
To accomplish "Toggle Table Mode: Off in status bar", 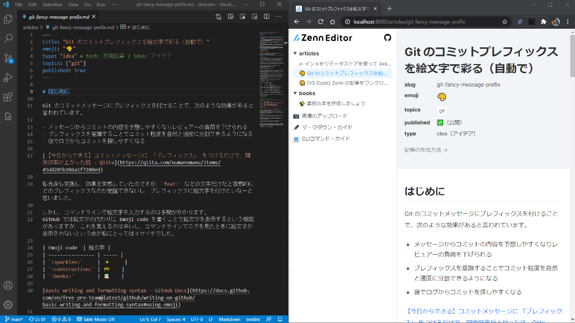I will point(96,319).
